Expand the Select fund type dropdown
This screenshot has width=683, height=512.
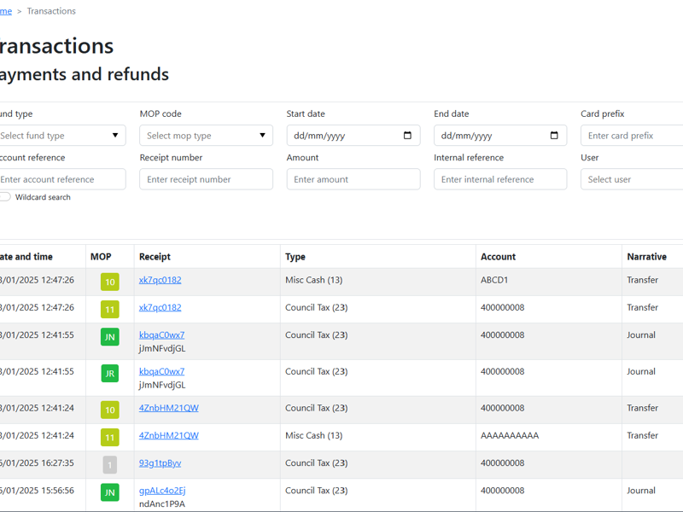pyautogui.click(x=60, y=136)
